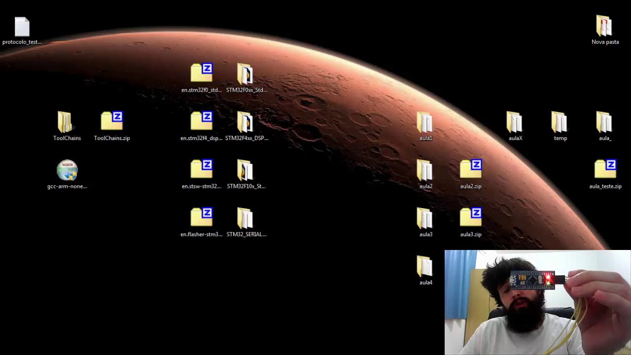The image size is (631, 355).
Task: Click the STM32F4xx_DSP folder
Action: 245,122
